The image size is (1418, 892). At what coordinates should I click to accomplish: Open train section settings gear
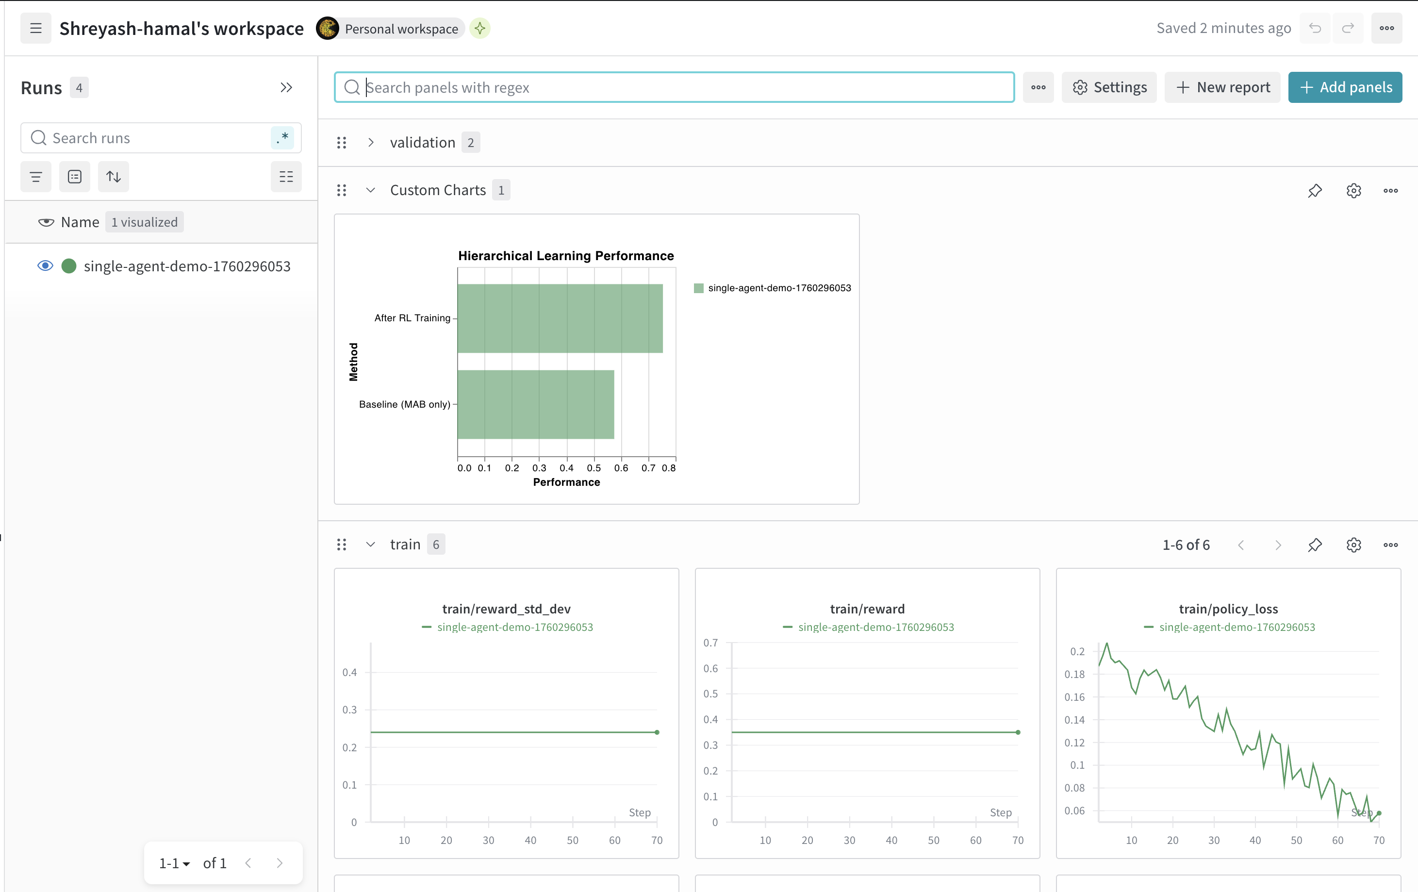(x=1353, y=545)
